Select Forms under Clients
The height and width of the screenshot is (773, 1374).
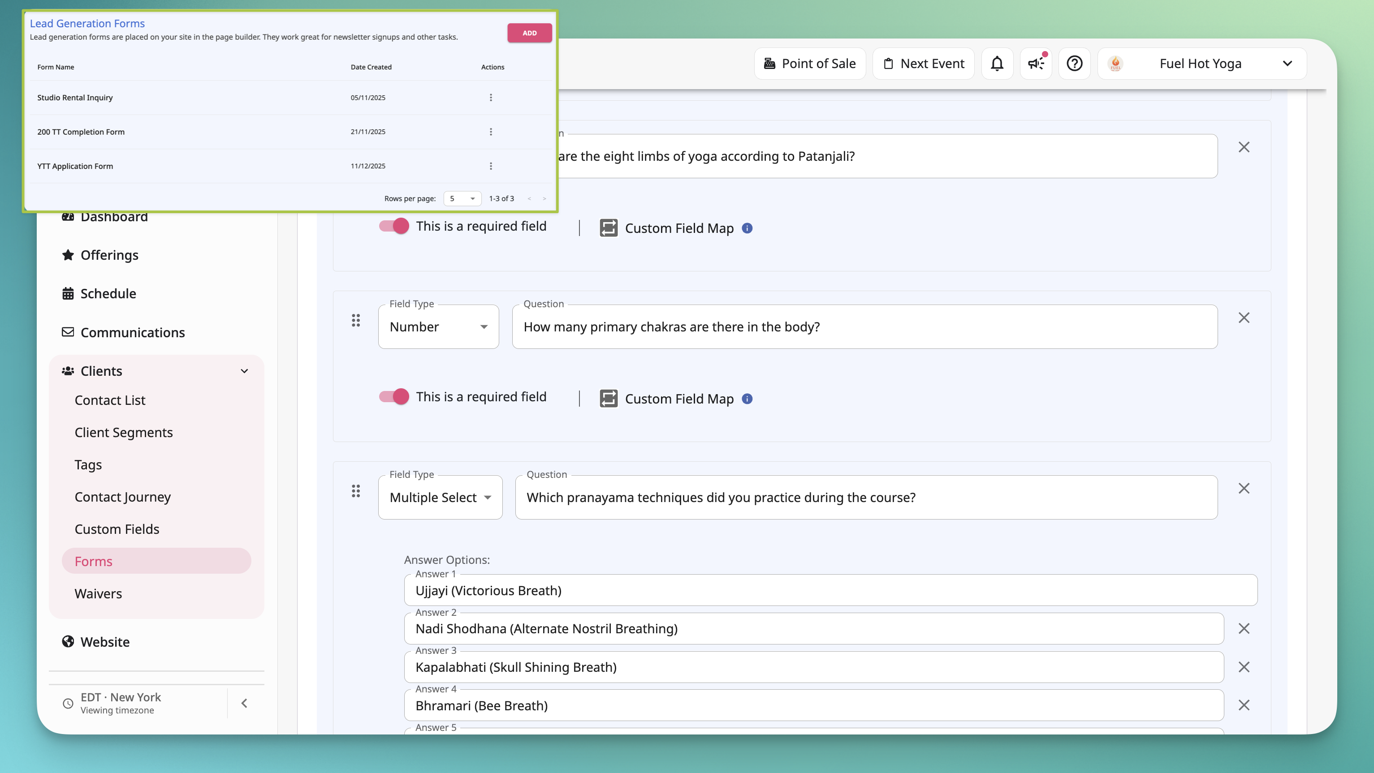point(156,561)
